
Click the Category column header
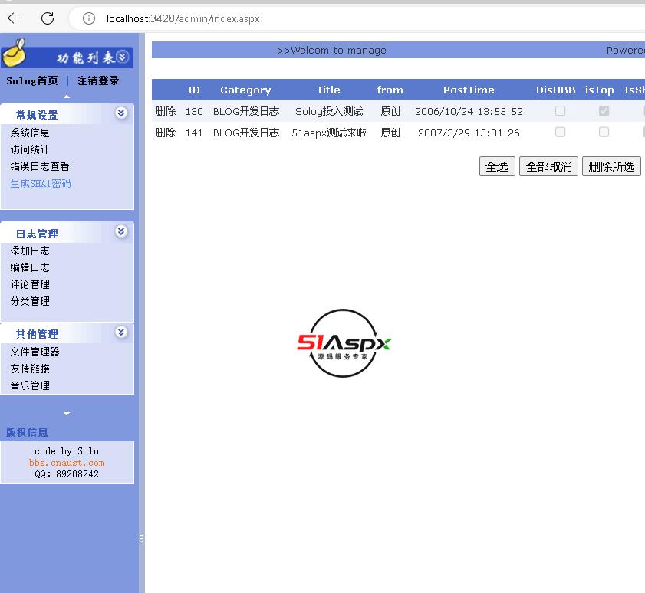pyautogui.click(x=245, y=90)
